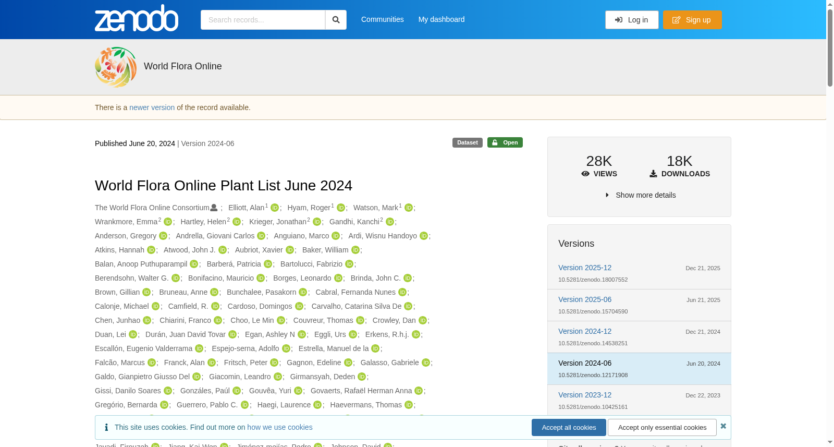Open the Communities menu item
This screenshot has width=834, height=447.
(x=383, y=19)
